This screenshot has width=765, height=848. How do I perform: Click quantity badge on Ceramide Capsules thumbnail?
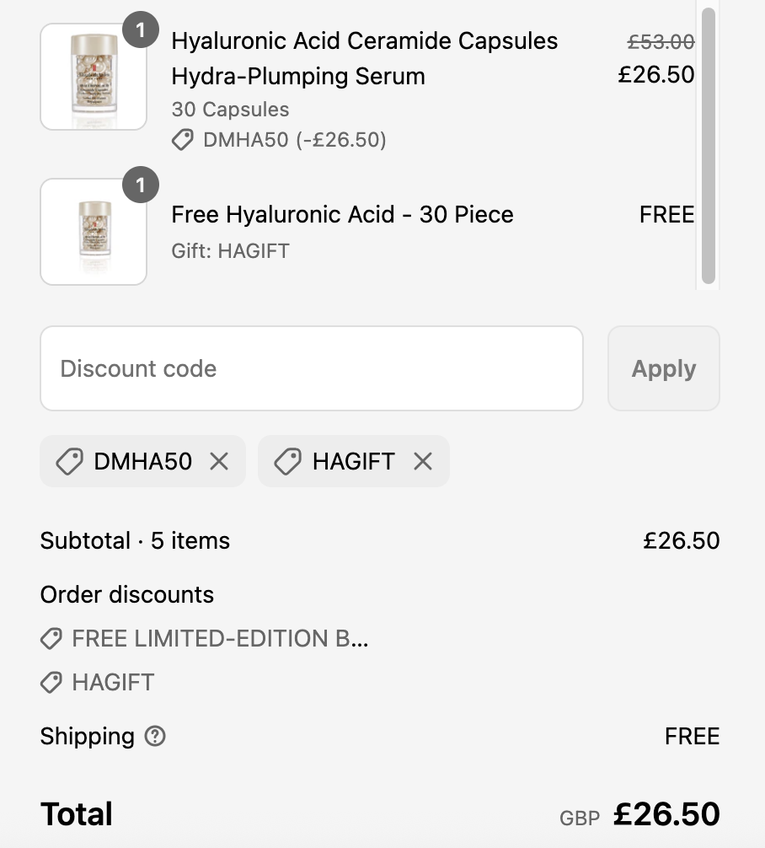tap(140, 30)
